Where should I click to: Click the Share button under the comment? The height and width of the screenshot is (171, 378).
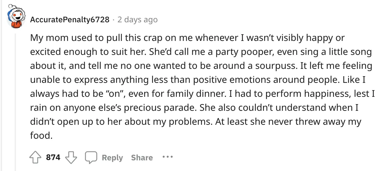pos(142,158)
